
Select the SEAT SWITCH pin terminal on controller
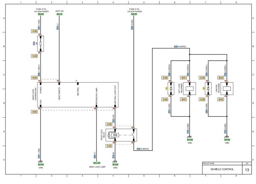pos(59,83)
